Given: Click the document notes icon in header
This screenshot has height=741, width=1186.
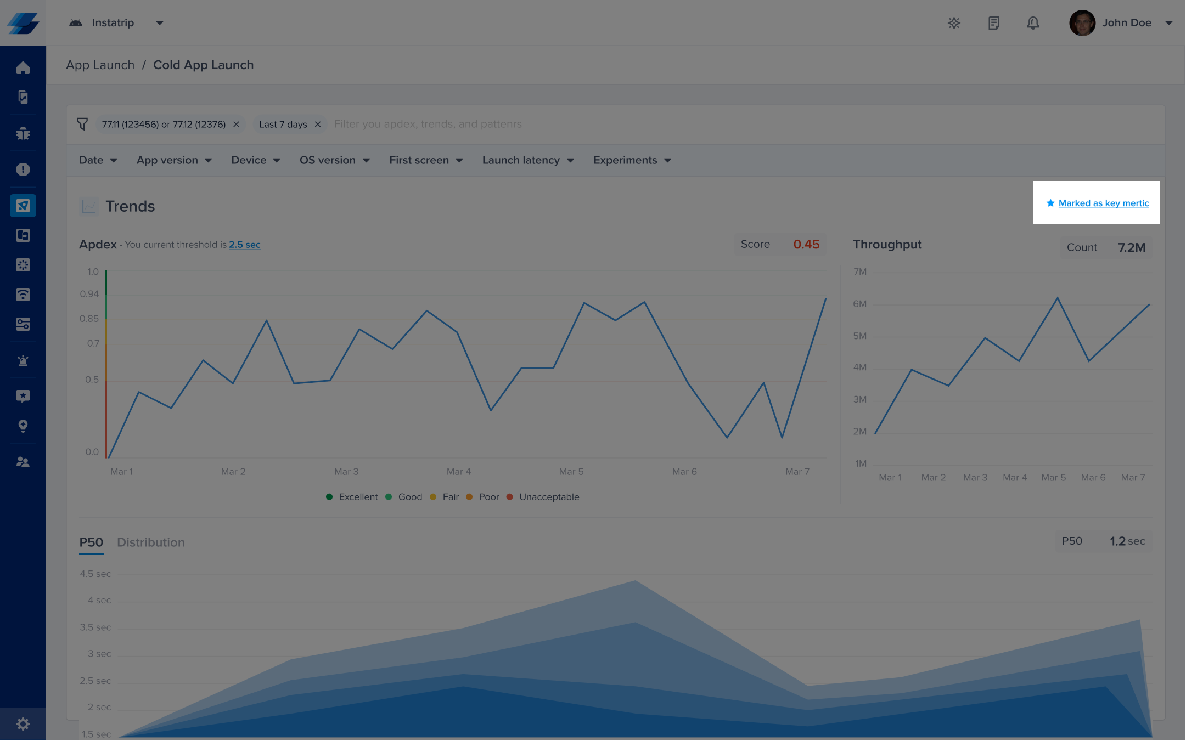Looking at the screenshot, I should coord(993,23).
